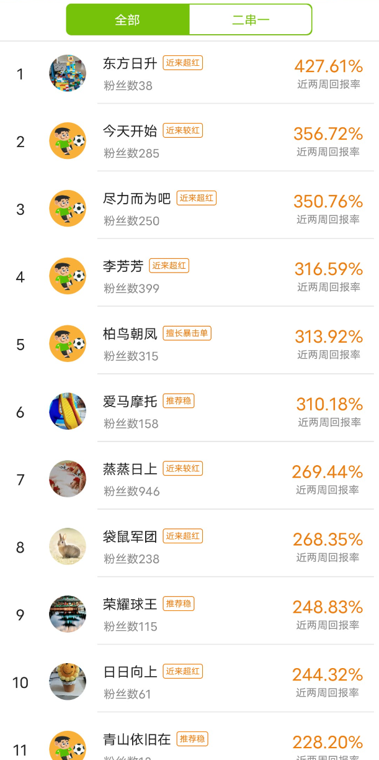Tap 尽力而为吧's football cartoon avatar

(68, 209)
